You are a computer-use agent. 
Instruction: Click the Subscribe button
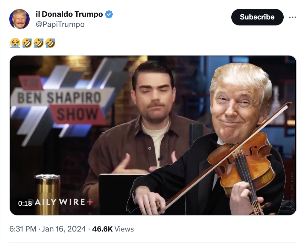pyautogui.click(x=257, y=17)
